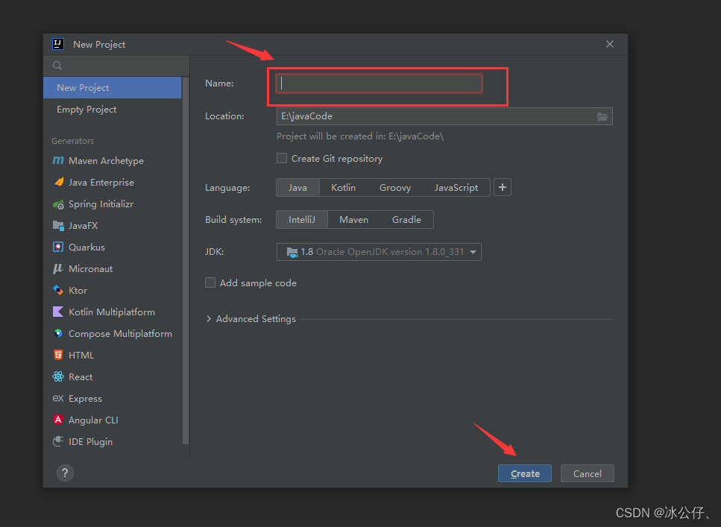Screen dimensions: 721x527
Task: Click the 'JDK:' label
Action: pyautogui.click(x=214, y=252)
